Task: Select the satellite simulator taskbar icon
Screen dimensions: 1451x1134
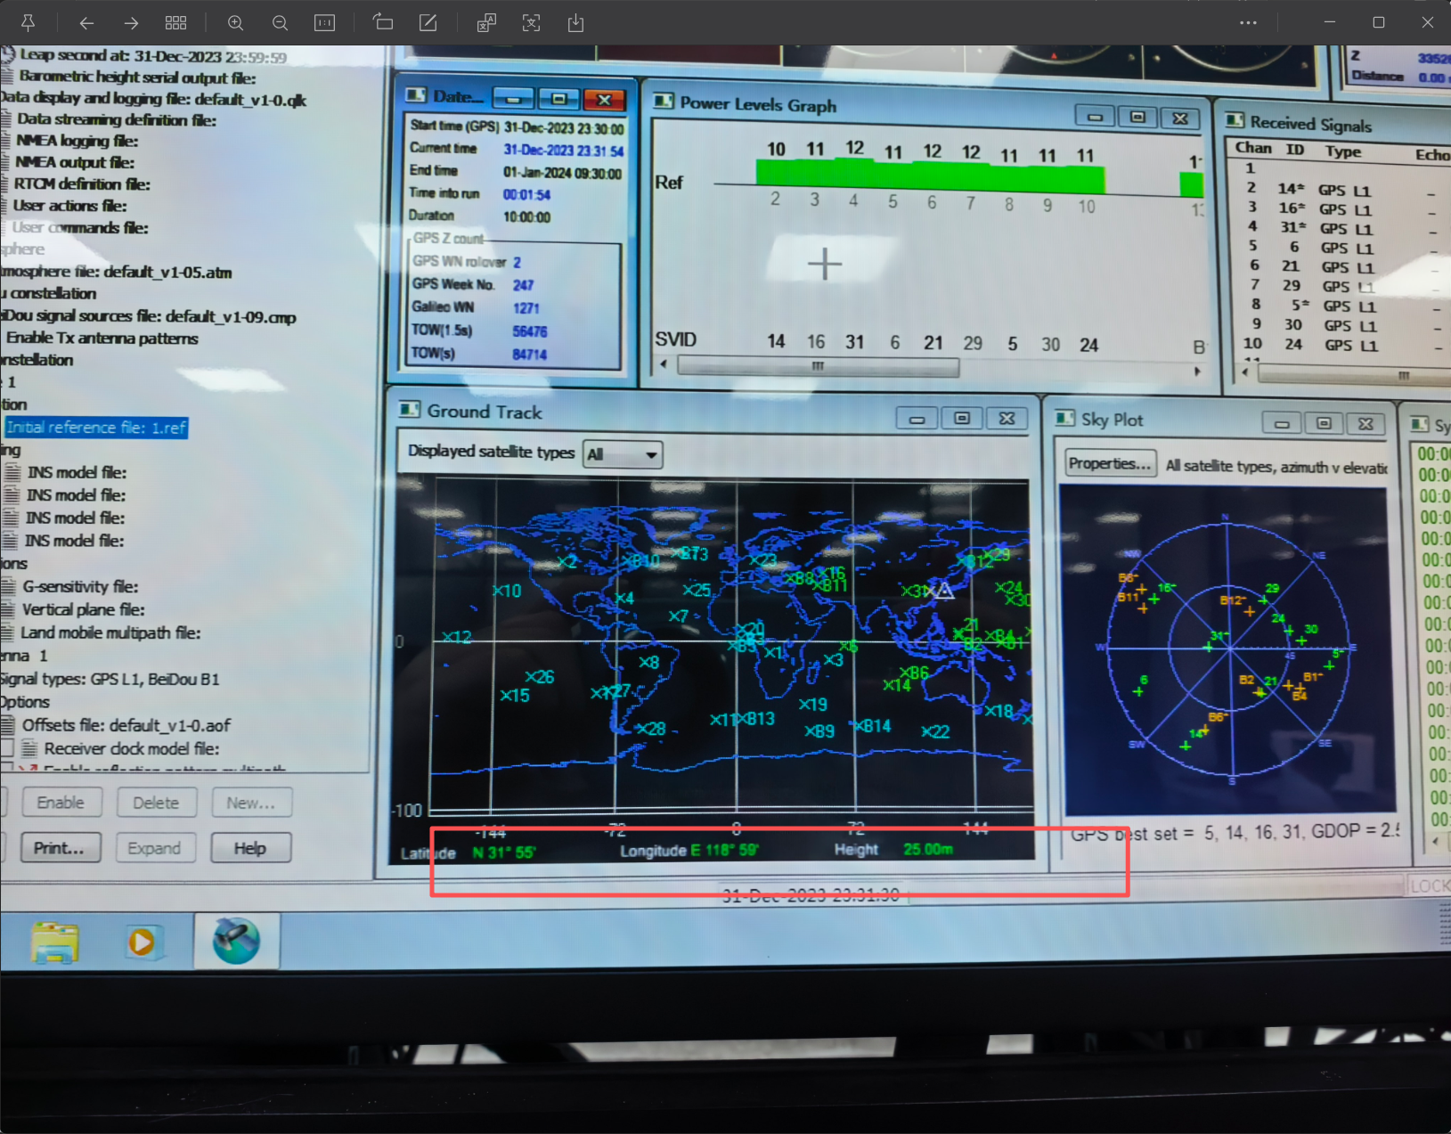Action: click(x=236, y=941)
